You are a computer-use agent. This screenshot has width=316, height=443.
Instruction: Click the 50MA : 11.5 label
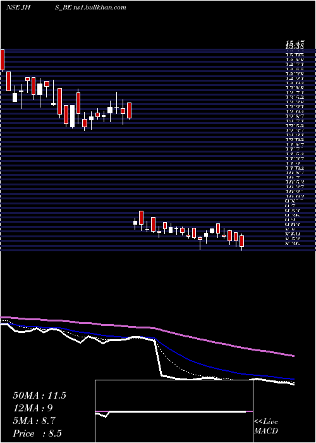tap(39, 396)
